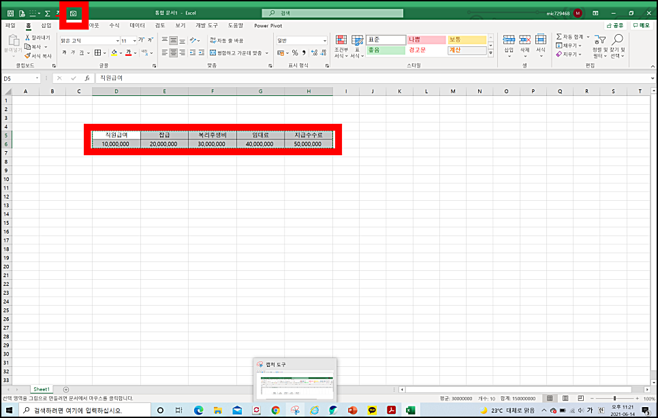The width and height of the screenshot is (658, 418).
Task: Switch to the 데이터 (Data) tab
Action: pos(137,26)
